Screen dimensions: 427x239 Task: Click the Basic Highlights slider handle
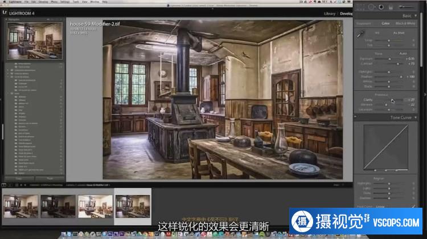tap(389, 72)
